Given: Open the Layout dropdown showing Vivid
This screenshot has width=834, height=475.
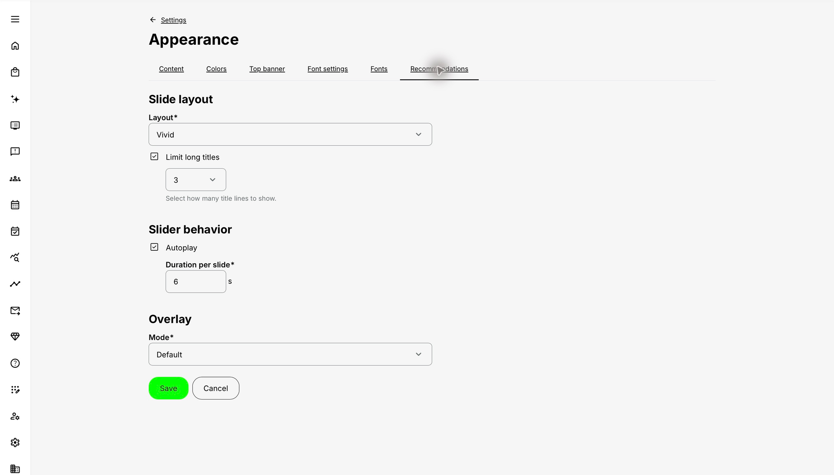Looking at the screenshot, I should click(x=290, y=134).
